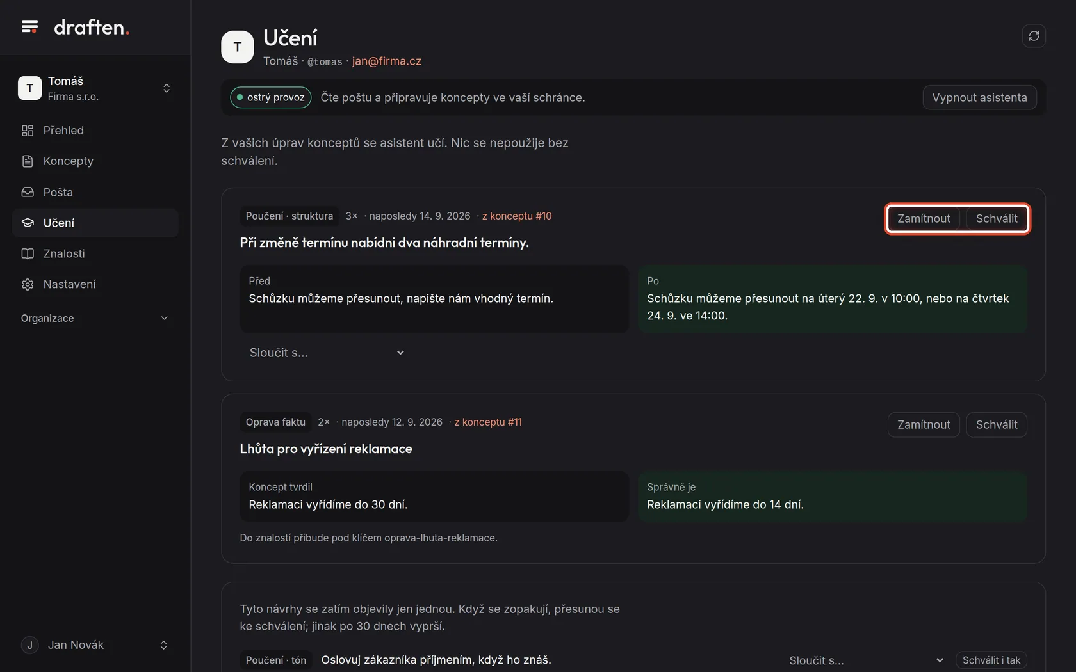Click 'Schválit i tak' for the tón lesson
Screen dimensions: 1076x672
(x=991, y=660)
